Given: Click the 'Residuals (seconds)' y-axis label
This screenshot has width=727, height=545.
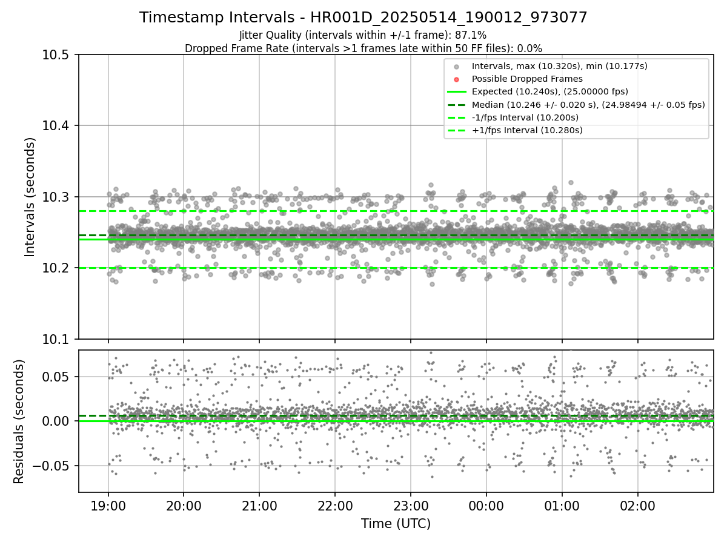Looking at the screenshot, I should pos(19,421).
